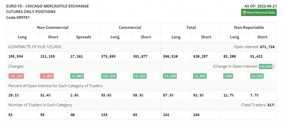Click the Spreads column header
Image resolution: width=284 pixels, height=128 pixels.
click(x=84, y=37)
